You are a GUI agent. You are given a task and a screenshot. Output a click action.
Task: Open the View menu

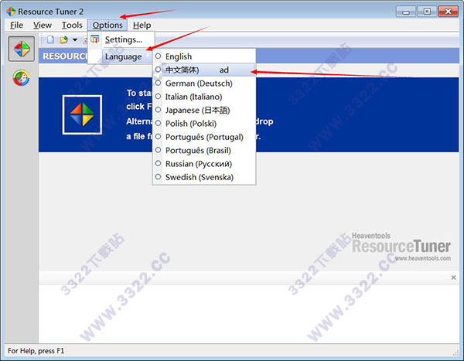pos(43,26)
